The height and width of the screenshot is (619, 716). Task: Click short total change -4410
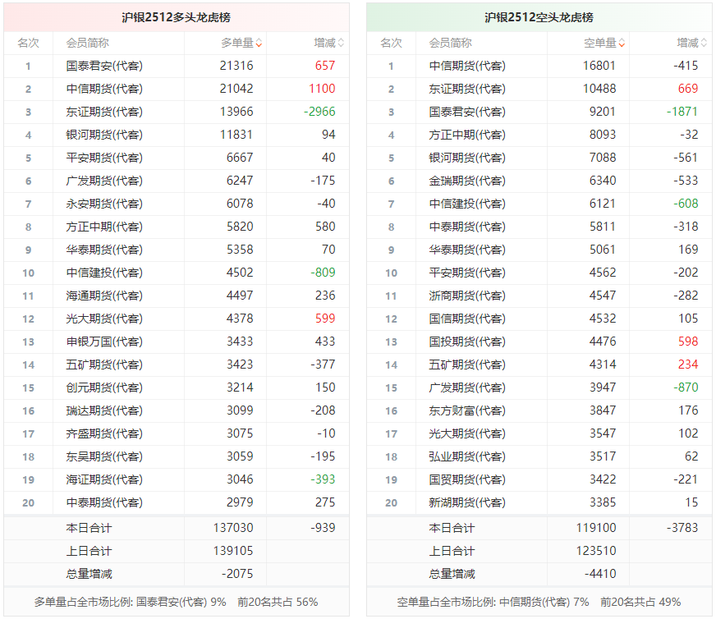[600, 574]
